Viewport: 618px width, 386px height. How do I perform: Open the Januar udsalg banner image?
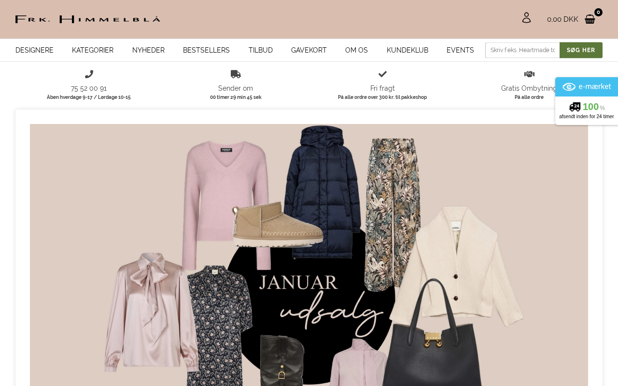(309, 255)
